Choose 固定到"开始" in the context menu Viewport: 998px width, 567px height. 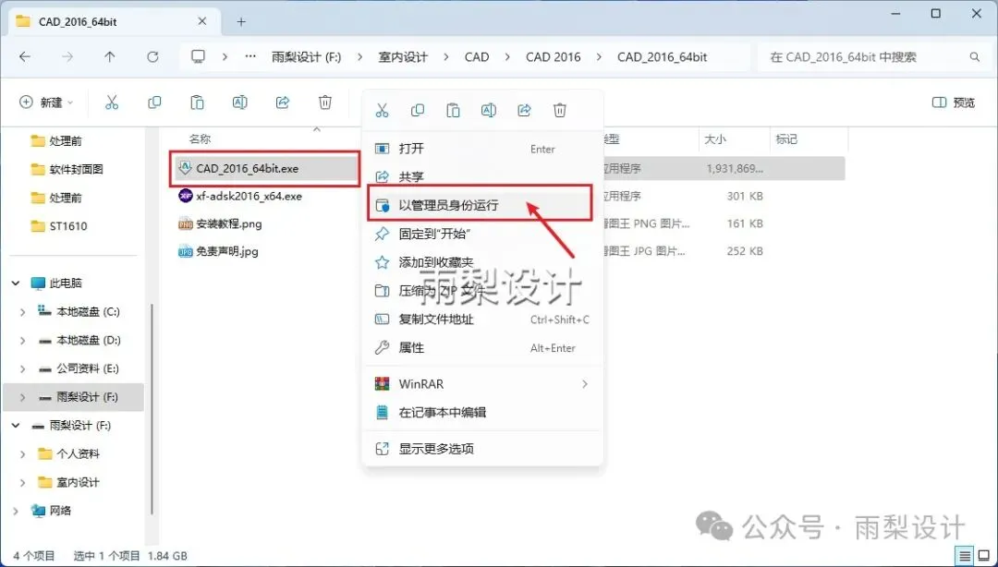[x=482, y=234]
